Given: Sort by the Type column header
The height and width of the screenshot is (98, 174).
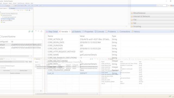Looking at the screenshot, I should point(114,36).
